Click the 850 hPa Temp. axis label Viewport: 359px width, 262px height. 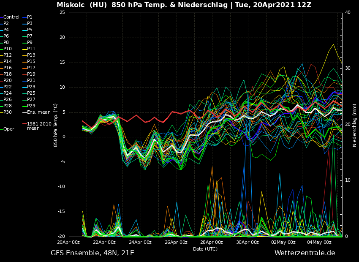(56, 125)
